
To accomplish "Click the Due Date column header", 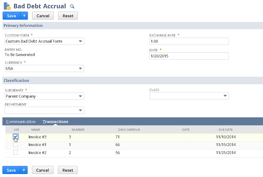I will click(226, 130).
